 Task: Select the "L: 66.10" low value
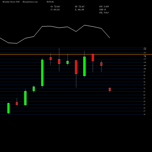79,10
